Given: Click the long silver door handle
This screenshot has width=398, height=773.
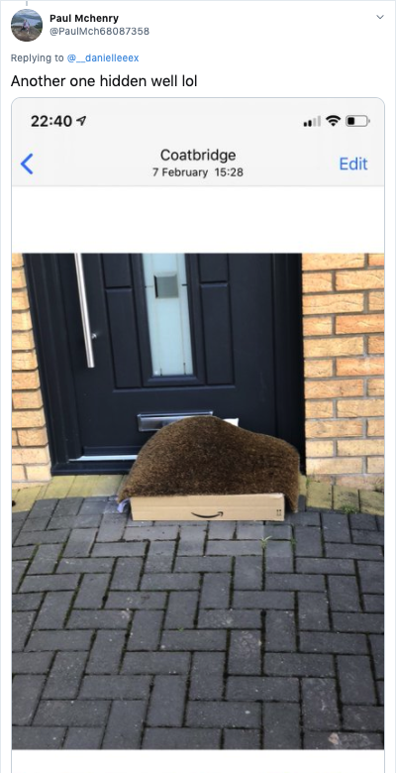Looking at the screenshot, I should (x=85, y=310).
